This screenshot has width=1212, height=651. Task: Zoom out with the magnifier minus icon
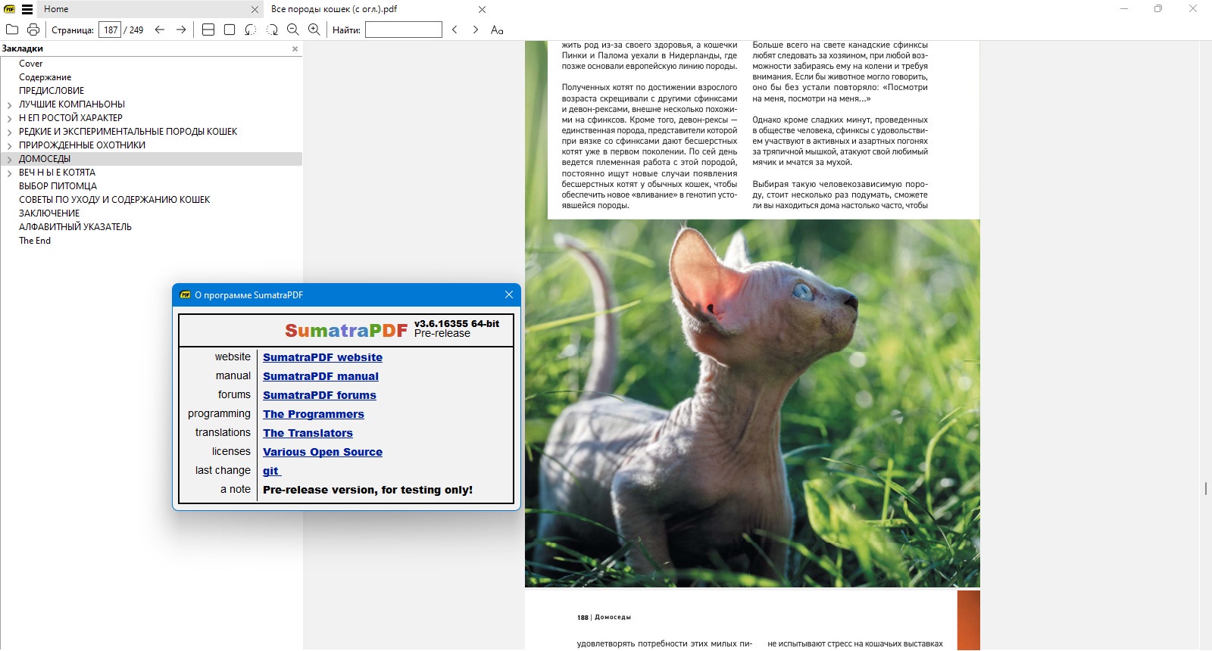pyautogui.click(x=293, y=30)
